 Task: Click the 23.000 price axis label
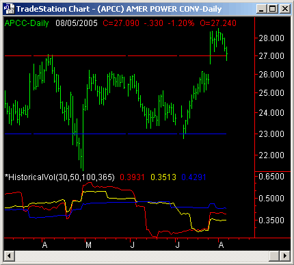tap(271, 134)
